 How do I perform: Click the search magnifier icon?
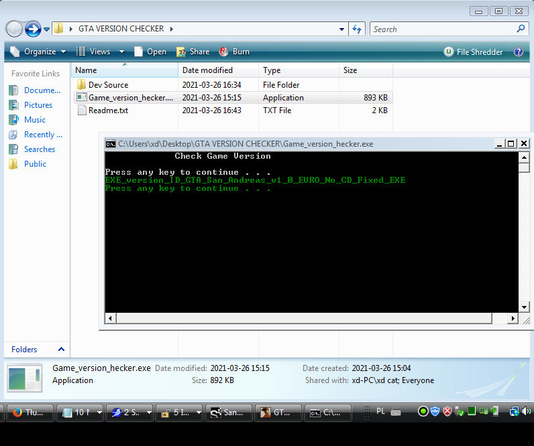click(x=521, y=29)
